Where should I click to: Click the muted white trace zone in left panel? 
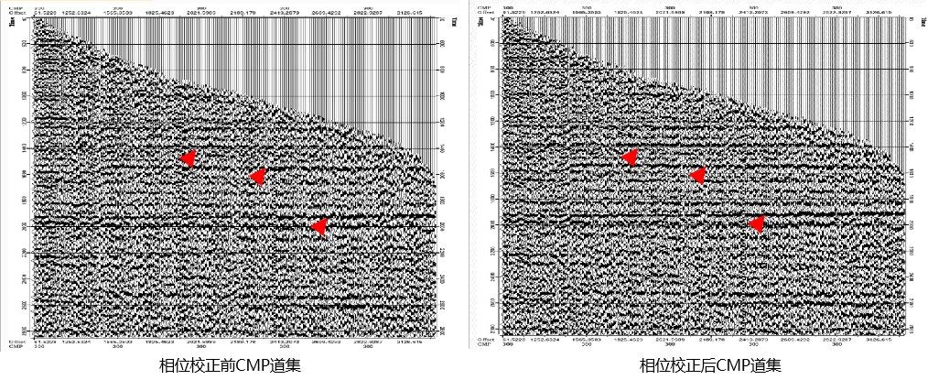(x=302, y=55)
